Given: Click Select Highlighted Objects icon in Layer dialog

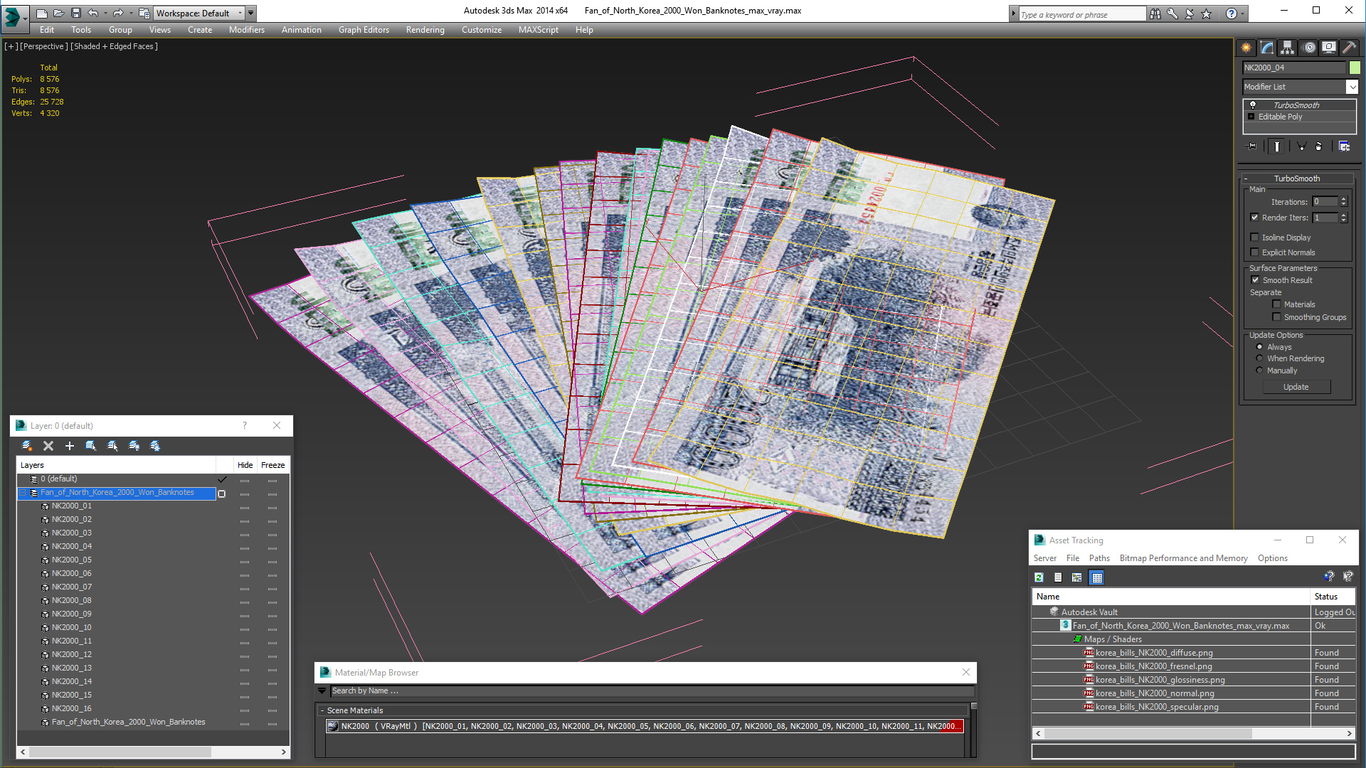Looking at the screenshot, I should 91,446.
